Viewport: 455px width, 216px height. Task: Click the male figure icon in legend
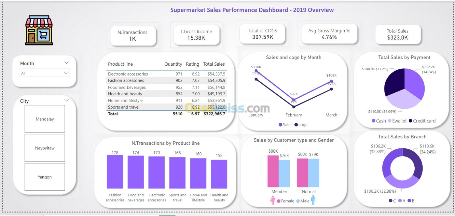313,200
